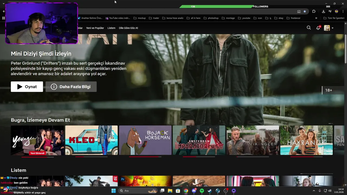Open the youtube bookmark folder

(244, 18)
